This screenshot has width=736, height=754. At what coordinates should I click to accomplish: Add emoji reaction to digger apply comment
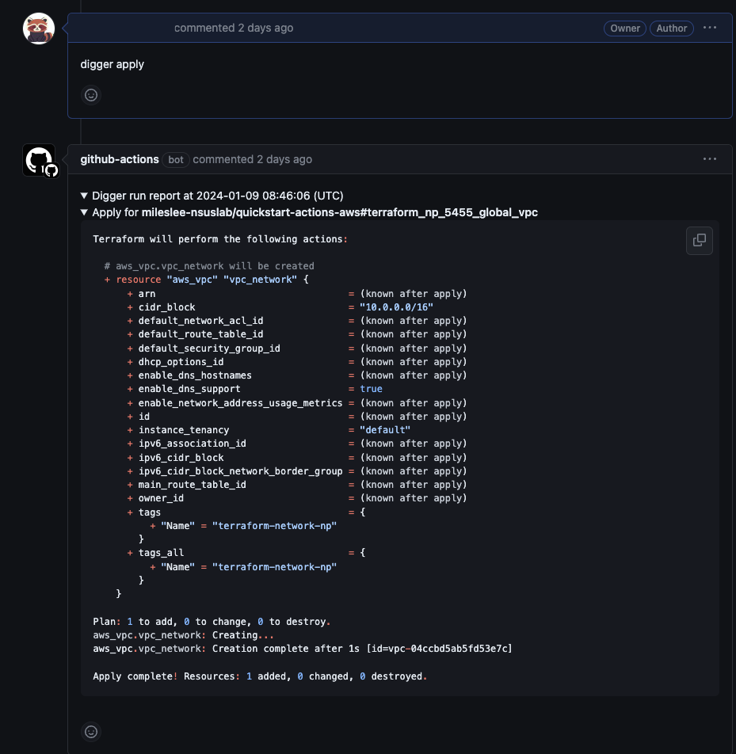91,95
